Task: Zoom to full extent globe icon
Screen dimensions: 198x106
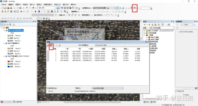Action: point(11,11)
